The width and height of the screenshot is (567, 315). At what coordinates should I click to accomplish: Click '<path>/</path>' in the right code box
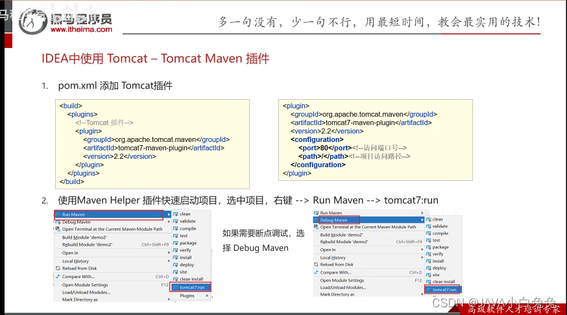323,156
